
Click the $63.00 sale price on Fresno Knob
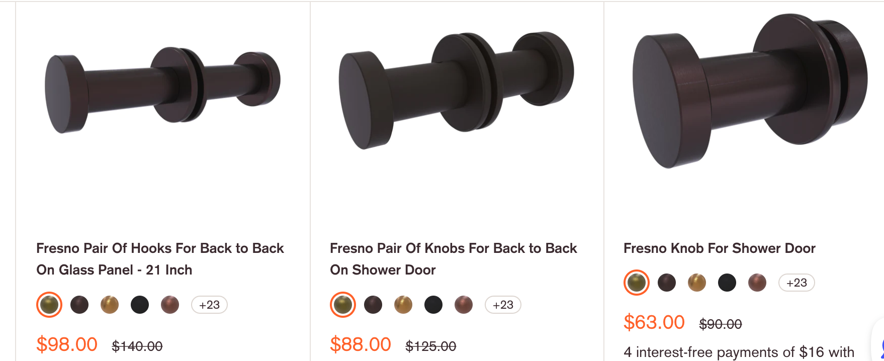(654, 322)
